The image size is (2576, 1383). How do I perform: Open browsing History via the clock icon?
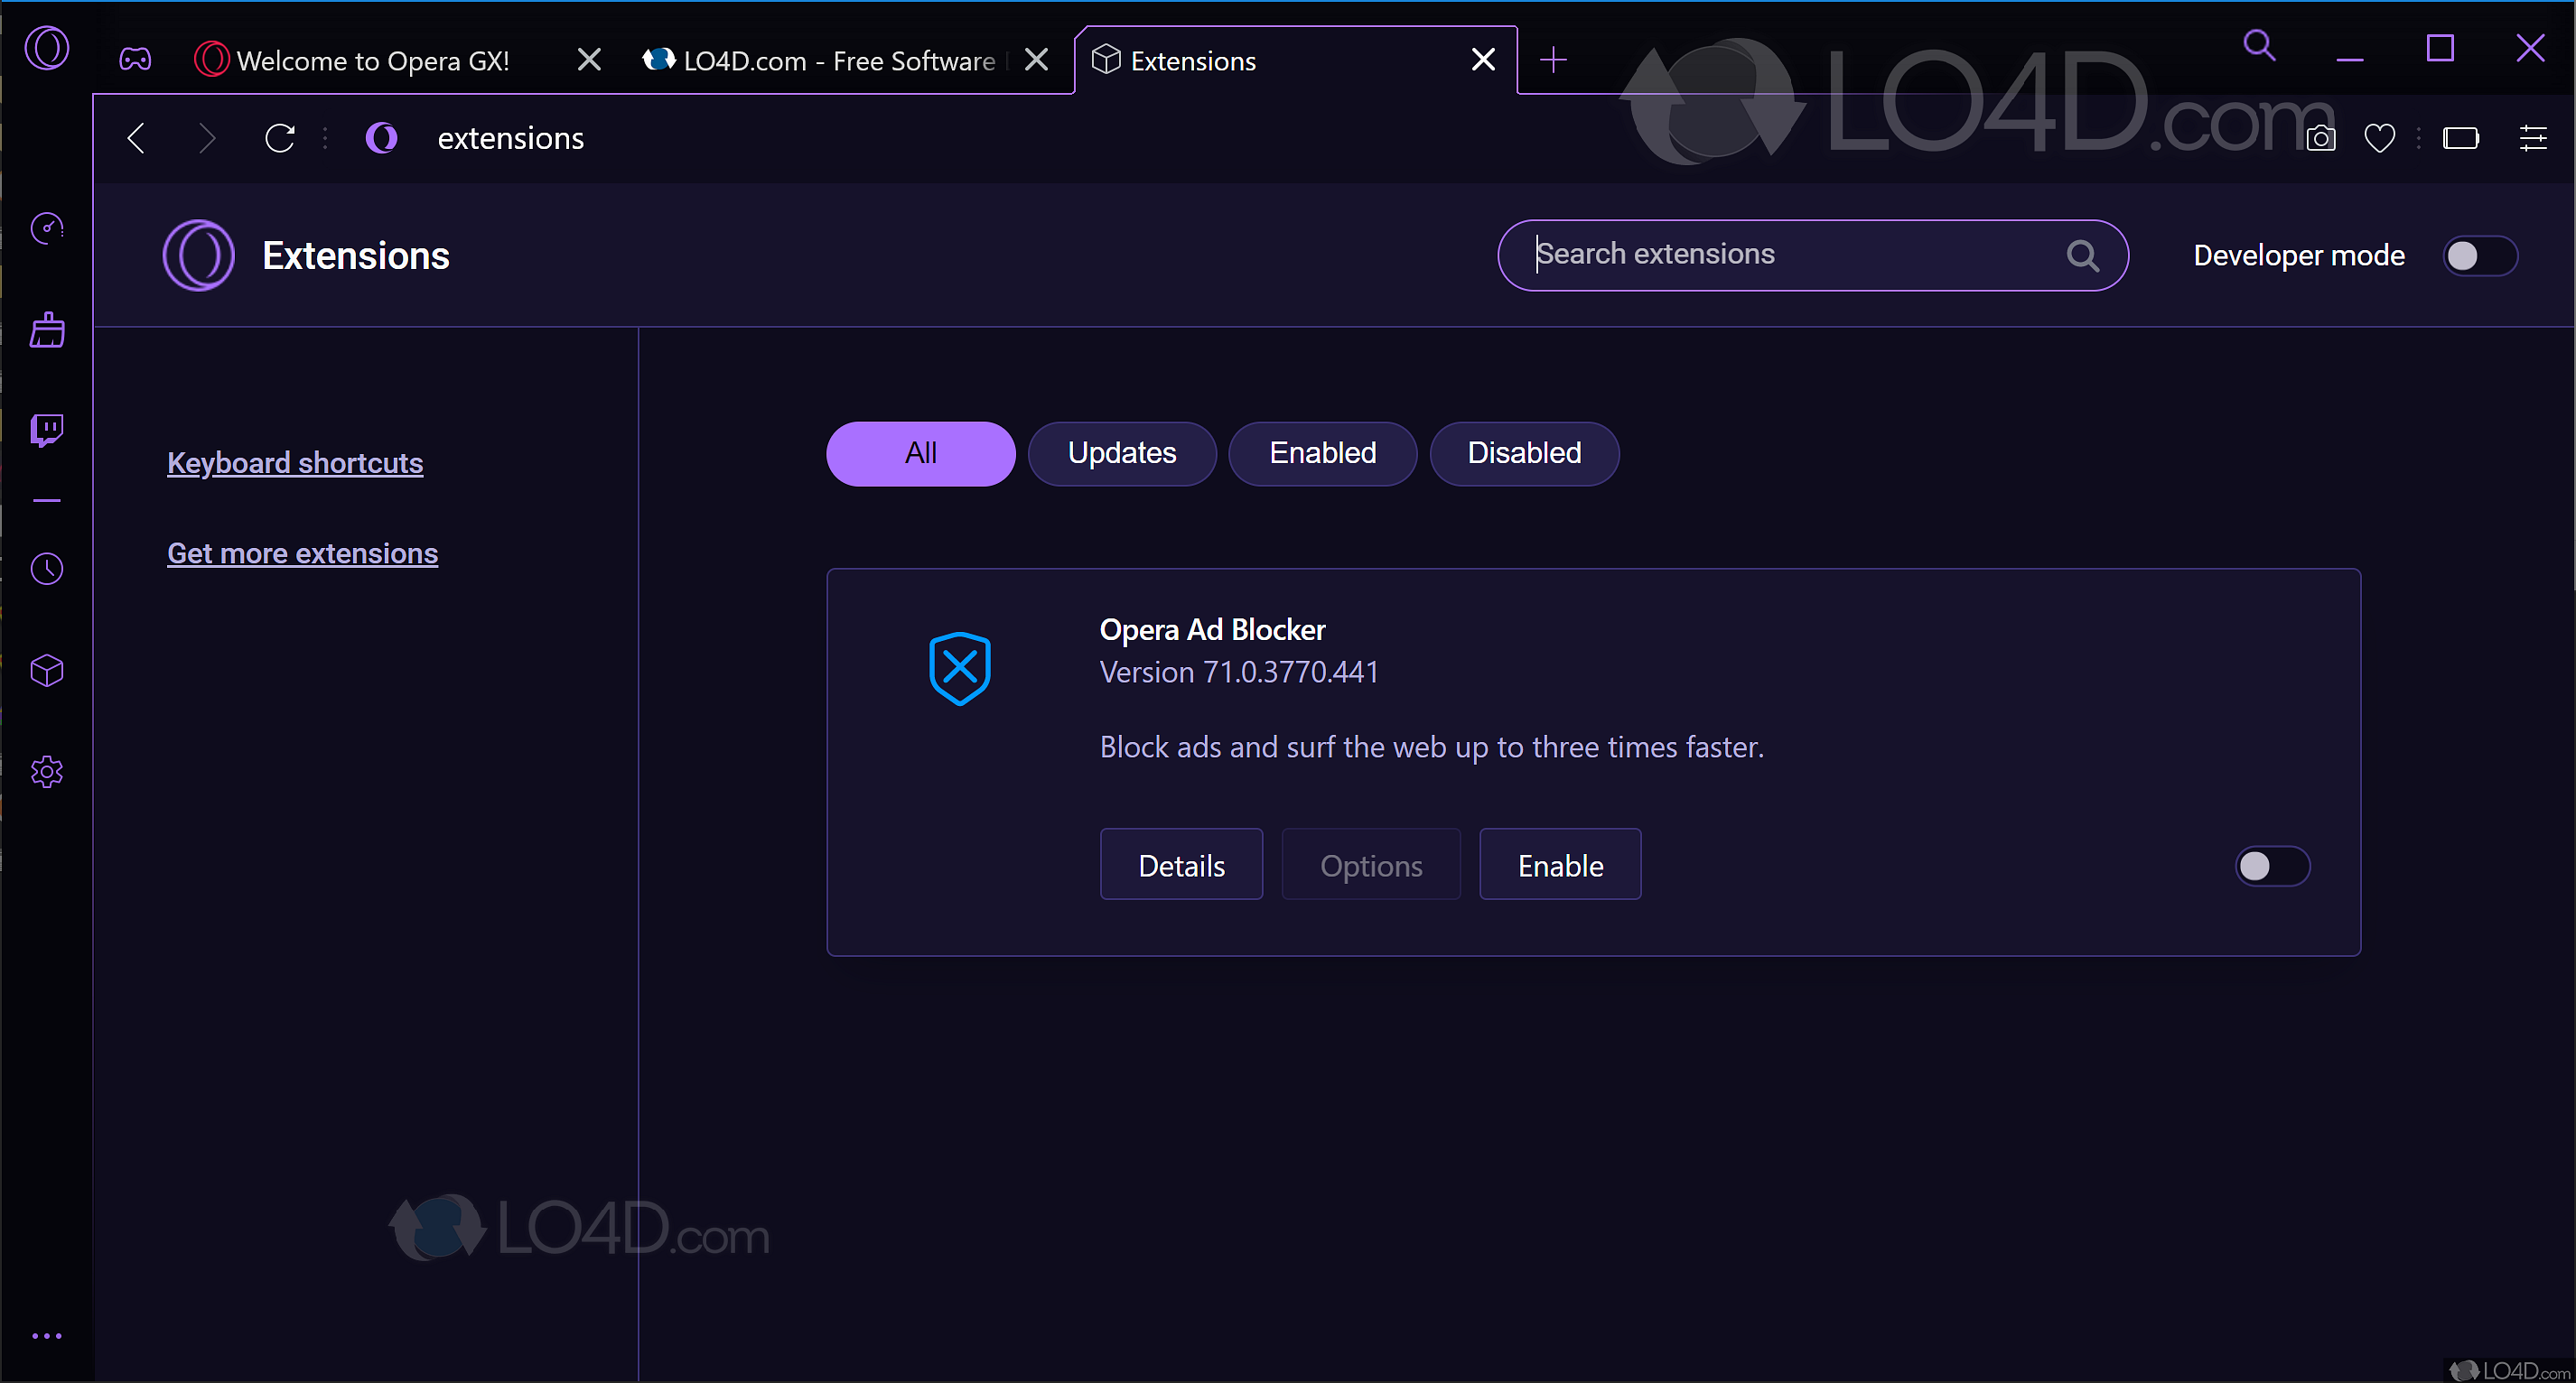tap(47, 569)
